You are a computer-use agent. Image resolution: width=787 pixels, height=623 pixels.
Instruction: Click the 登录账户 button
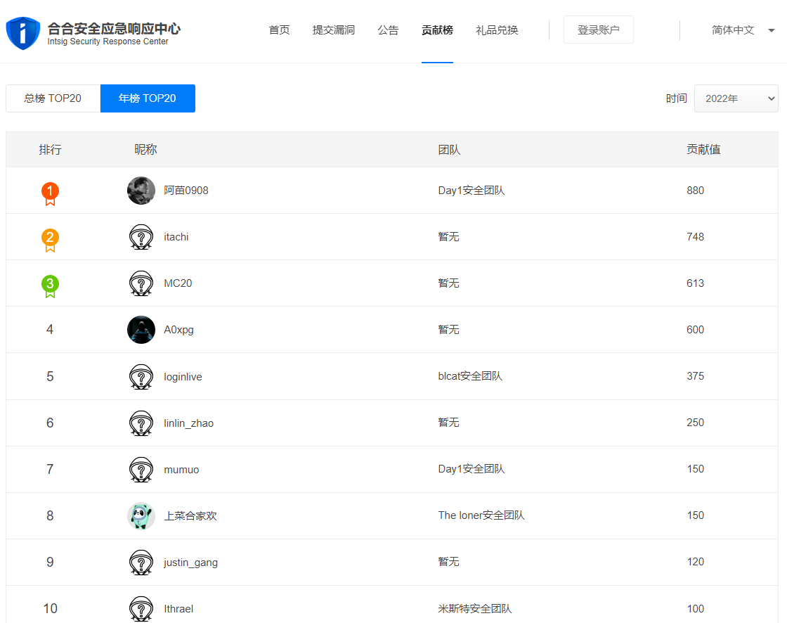pyautogui.click(x=598, y=30)
